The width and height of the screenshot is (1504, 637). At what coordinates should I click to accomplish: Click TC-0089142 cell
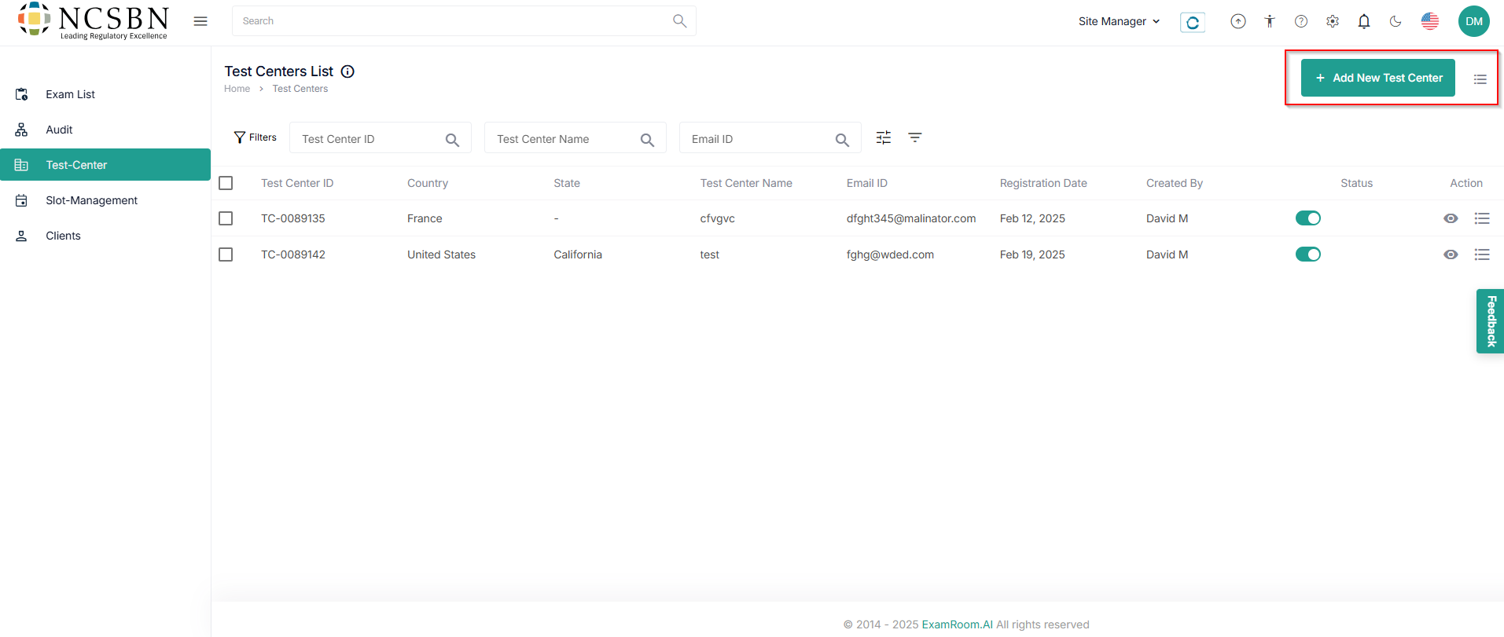pos(293,254)
